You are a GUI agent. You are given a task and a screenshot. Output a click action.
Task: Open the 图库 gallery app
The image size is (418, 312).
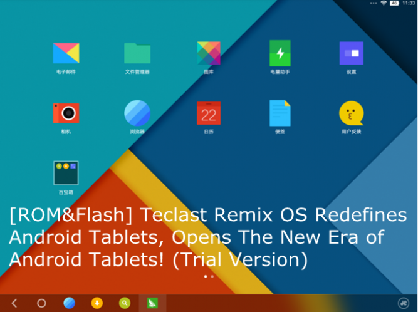209,53
